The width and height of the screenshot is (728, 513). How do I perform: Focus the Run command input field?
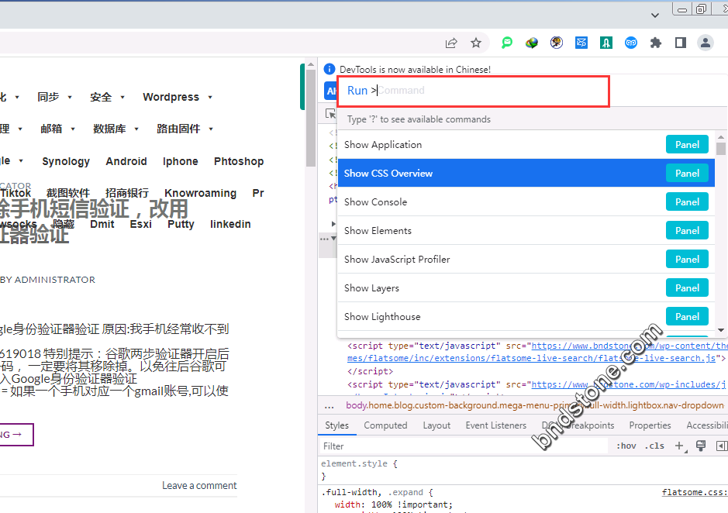coord(488,91)
